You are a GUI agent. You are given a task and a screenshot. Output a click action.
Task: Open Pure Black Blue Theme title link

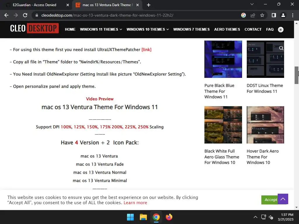pos(219,91)
